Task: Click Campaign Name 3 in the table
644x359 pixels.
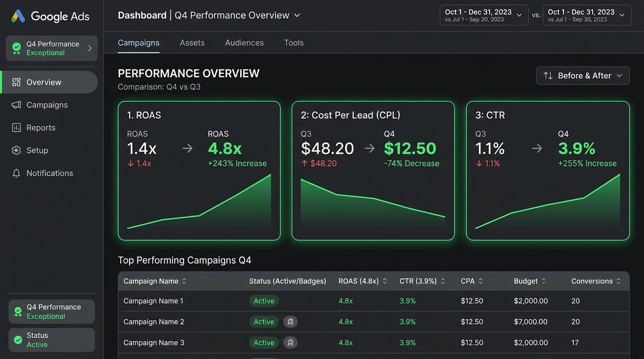Action: click(x=154, y=343)
